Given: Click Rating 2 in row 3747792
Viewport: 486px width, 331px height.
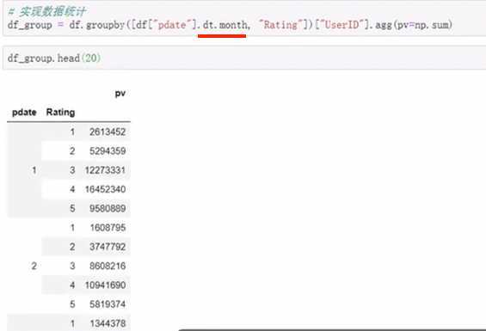Looking at the screenshot, I should 72,247.
